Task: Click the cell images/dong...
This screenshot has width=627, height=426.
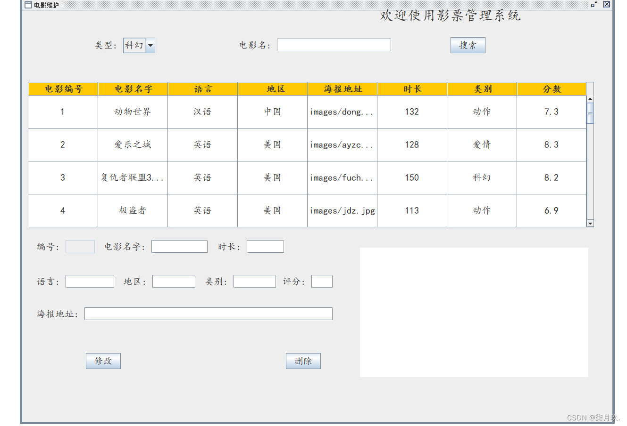Action: (x=342, y=112)
